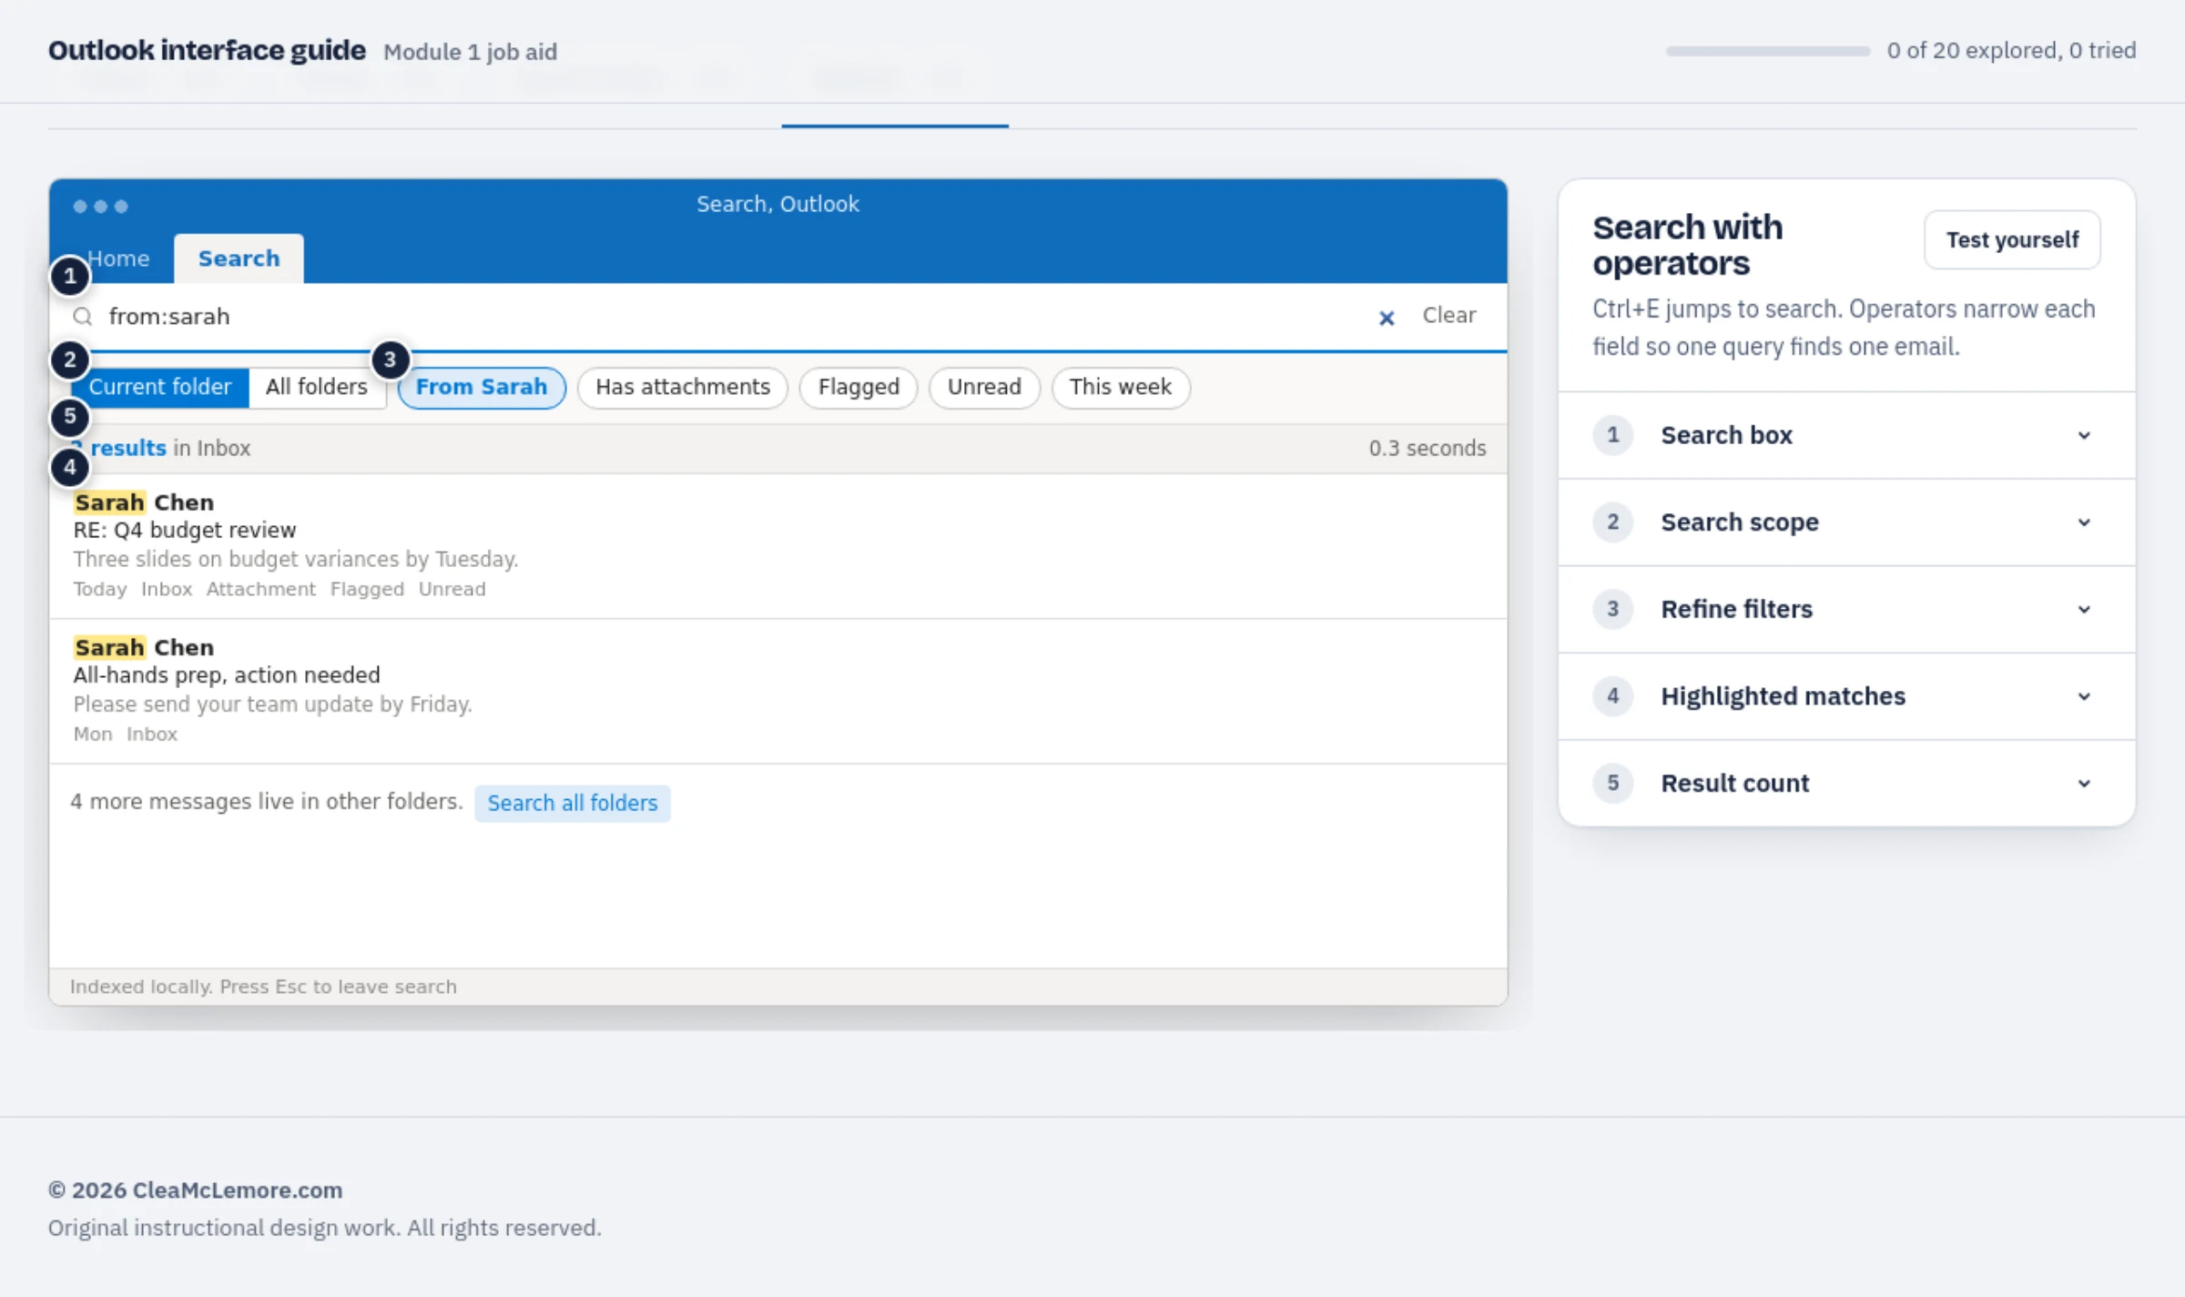Click hotspot marker 5 near results count
Screen dimensions: 2185x1297
point(70,418)
